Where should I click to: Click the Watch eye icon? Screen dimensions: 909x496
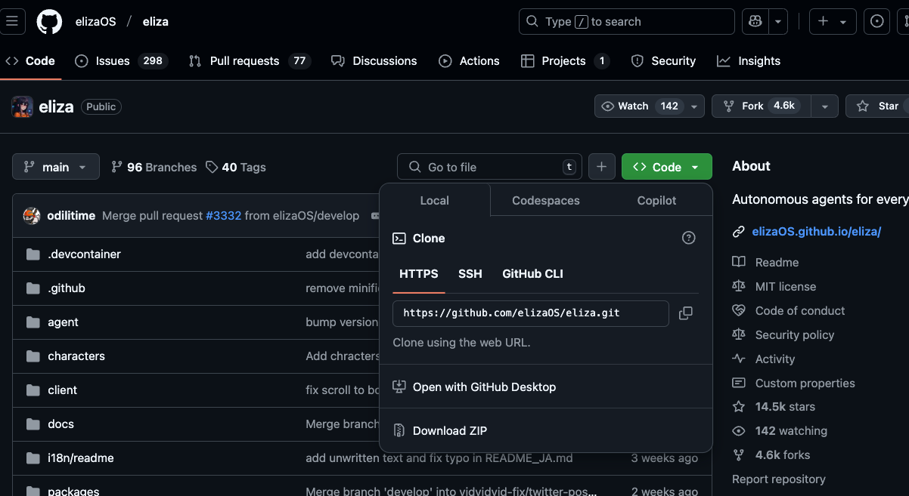(609, 106)
